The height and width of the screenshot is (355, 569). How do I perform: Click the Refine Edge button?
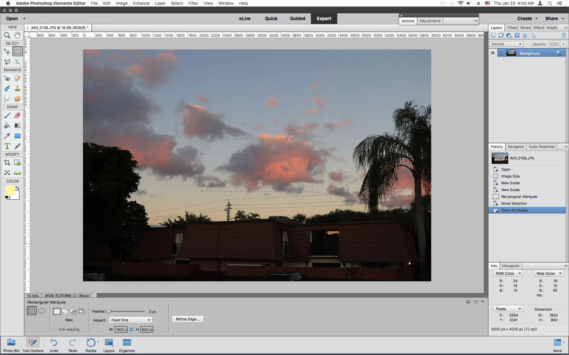tap(187, 319)
